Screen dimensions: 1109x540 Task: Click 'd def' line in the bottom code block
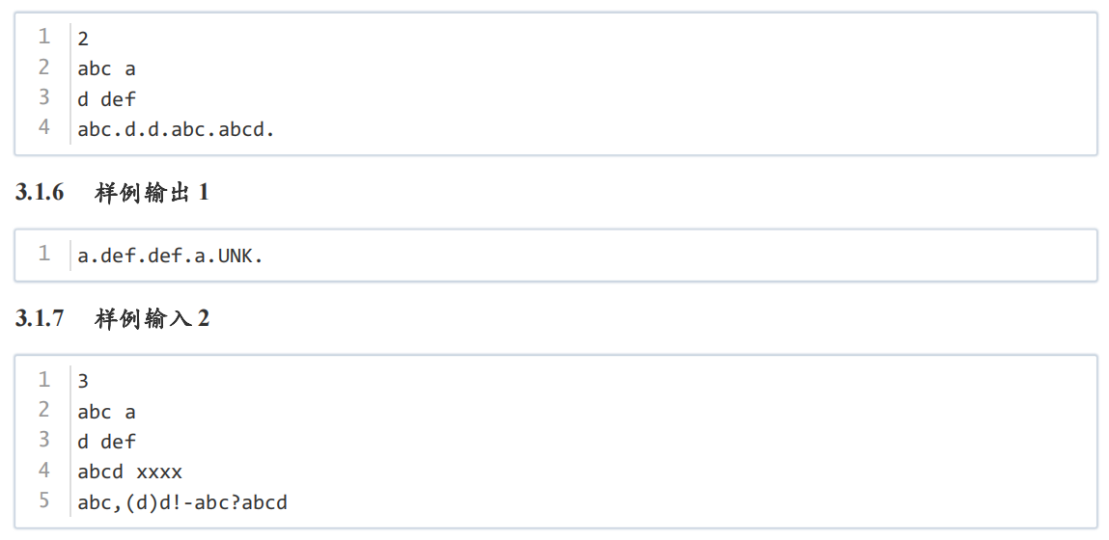pyautogui.click(x=106, y=442)
